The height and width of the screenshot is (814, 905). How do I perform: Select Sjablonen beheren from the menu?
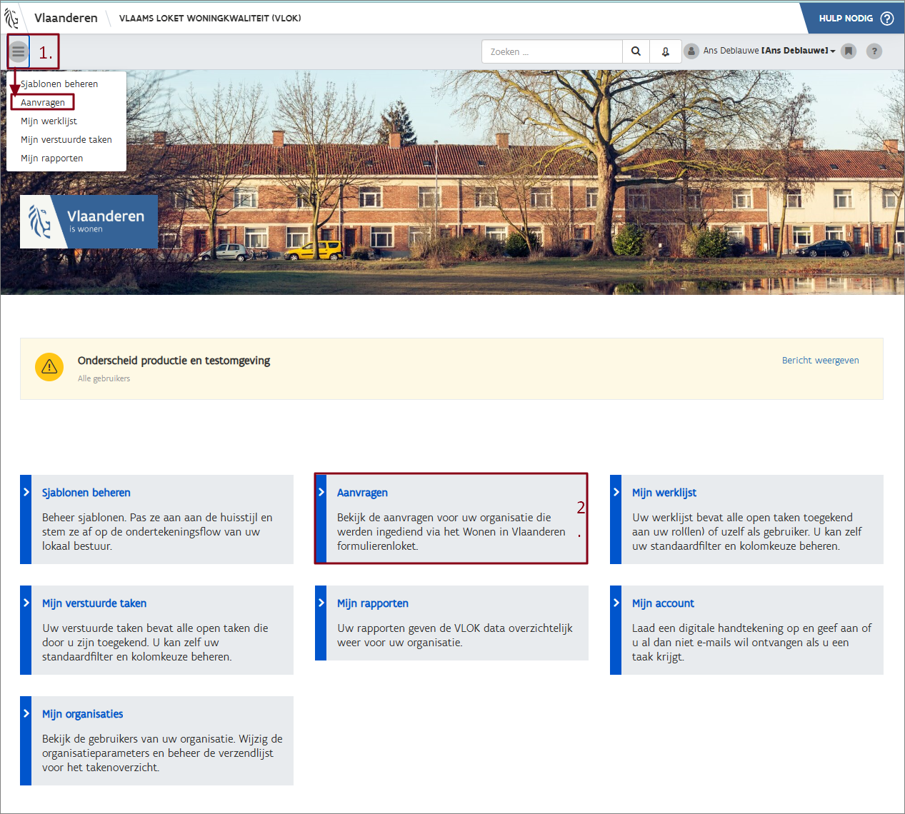(59, 84)
